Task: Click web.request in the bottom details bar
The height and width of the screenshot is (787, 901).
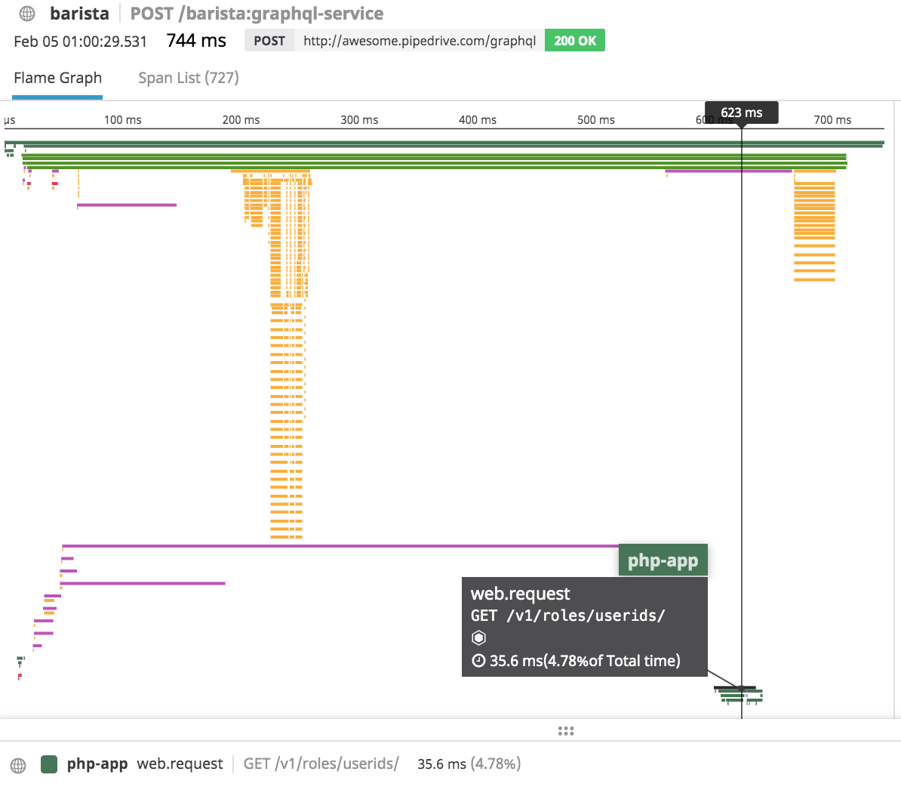Action: pos(180,764)
